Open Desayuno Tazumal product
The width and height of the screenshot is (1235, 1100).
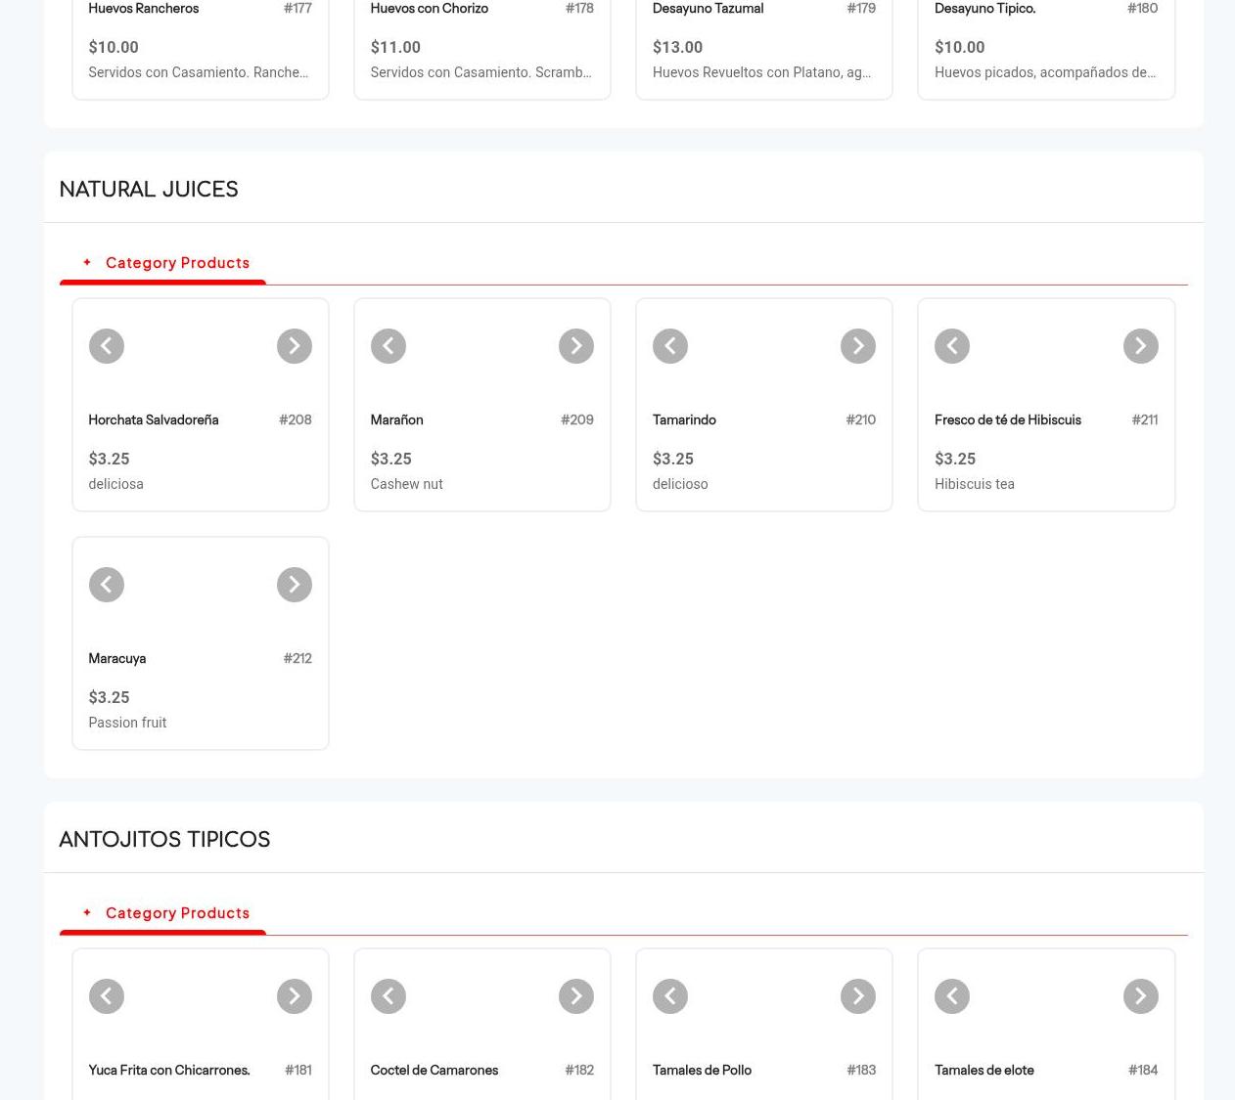[708, 8]
